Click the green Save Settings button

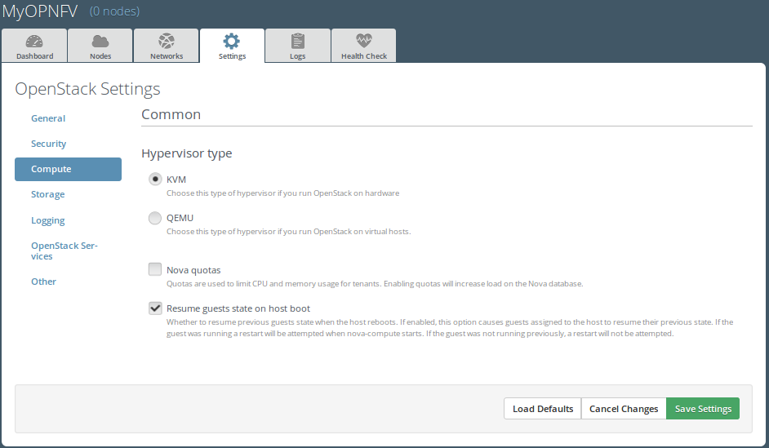pyautogui.click(x=703, y=409)
